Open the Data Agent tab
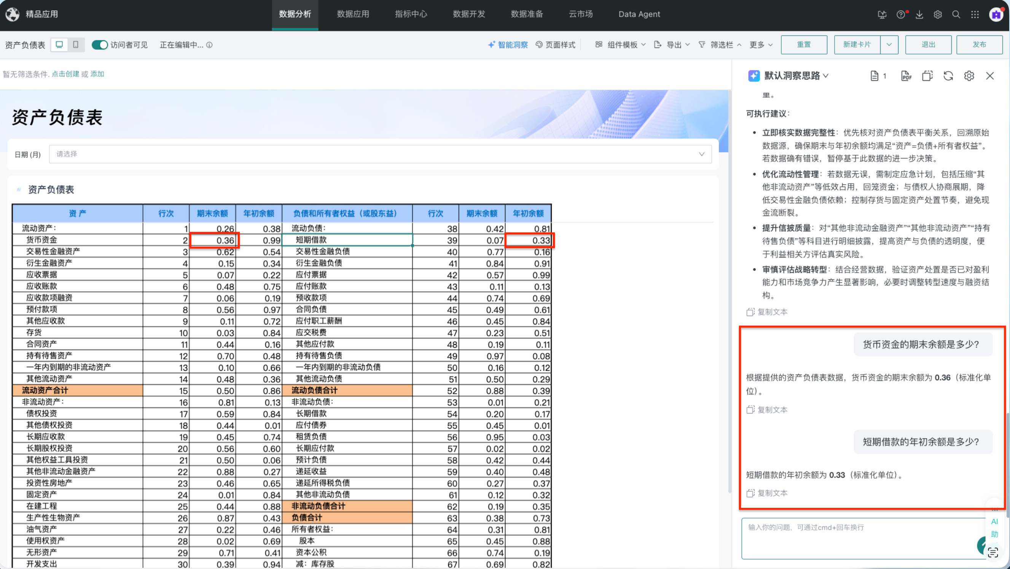The width and height of the screenshot is (1010, 569). 639,14
